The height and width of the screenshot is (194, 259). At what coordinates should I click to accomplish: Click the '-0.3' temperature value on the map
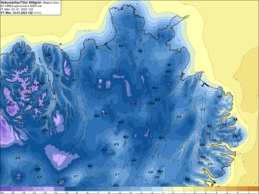click(x=210, y=164)
